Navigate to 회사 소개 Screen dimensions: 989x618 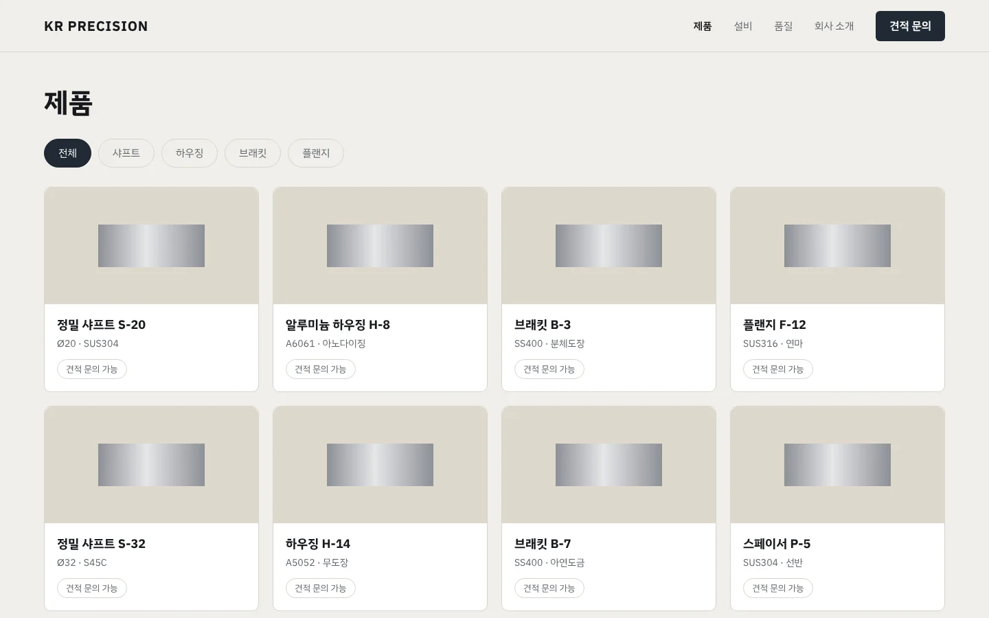click(x=834, y=26)
